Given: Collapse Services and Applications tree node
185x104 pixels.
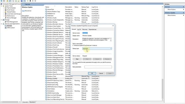Looking at the screenshot, I should [1, 24].
